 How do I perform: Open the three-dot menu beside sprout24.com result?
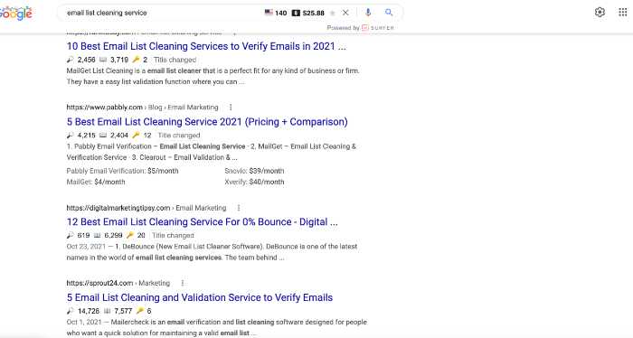[183, 283]
